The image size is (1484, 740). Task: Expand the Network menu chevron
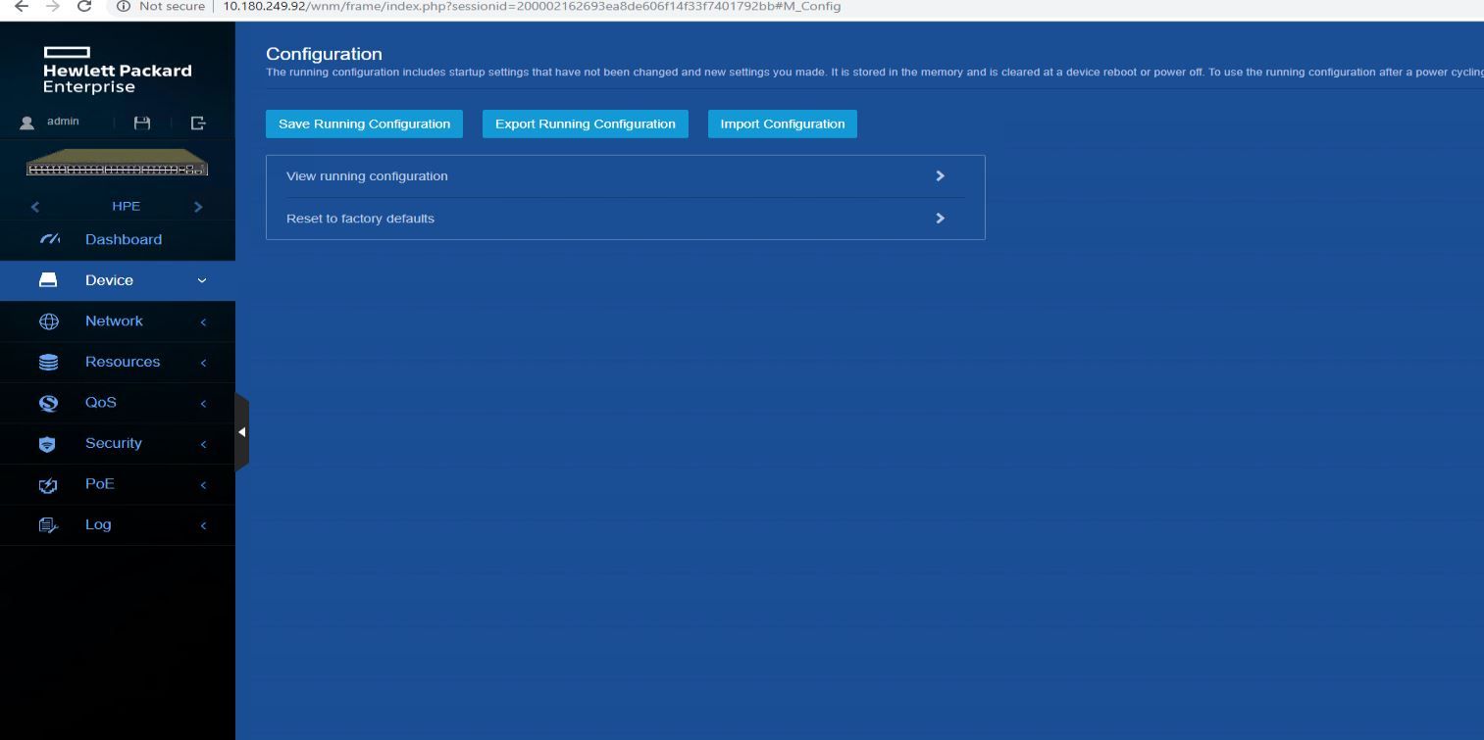203,321
